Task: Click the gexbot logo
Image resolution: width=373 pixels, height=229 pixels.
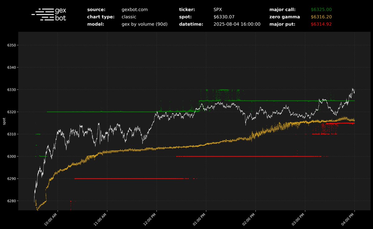Action: (49, 14)
